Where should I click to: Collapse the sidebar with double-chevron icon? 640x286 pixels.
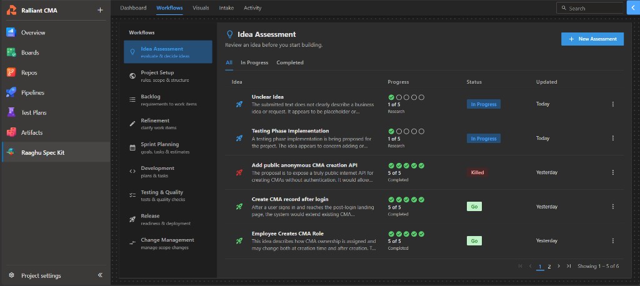tap(100, 275)
